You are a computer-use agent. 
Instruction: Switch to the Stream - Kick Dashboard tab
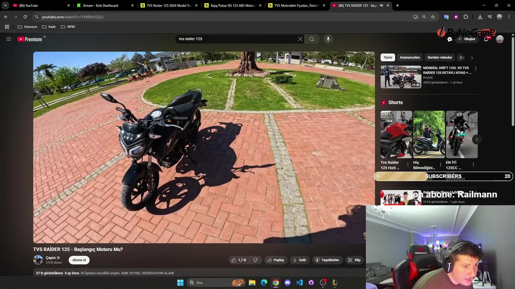click(105, 6)
